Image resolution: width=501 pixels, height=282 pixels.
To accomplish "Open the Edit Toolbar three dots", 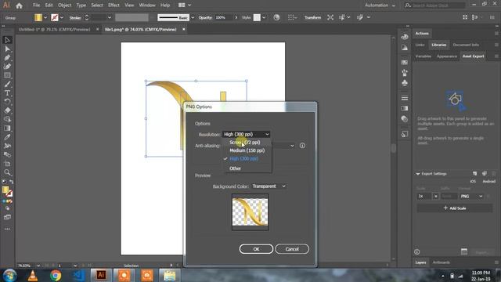I will (x=7, y=229).
